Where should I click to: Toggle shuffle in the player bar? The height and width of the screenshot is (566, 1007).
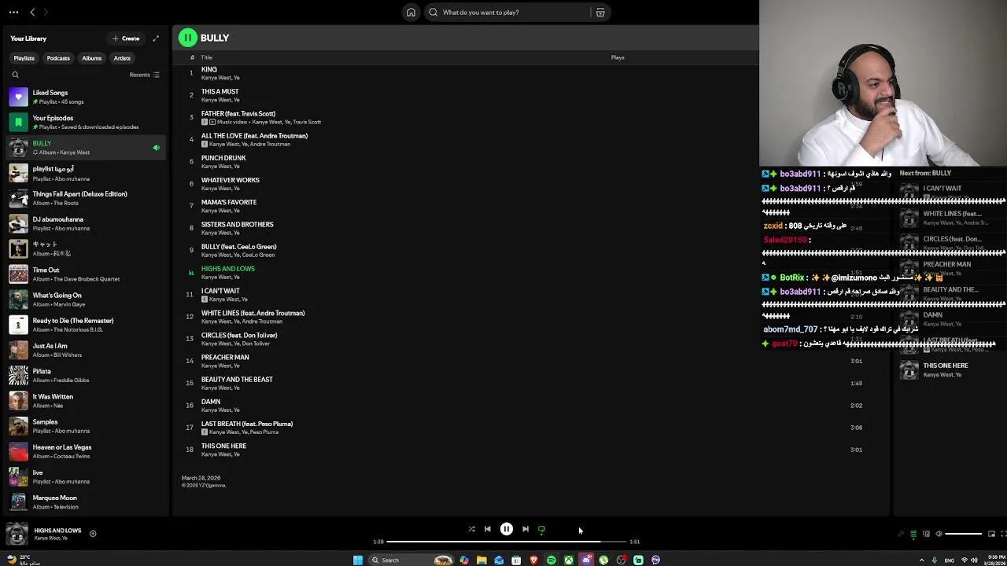tap(471, 529)
